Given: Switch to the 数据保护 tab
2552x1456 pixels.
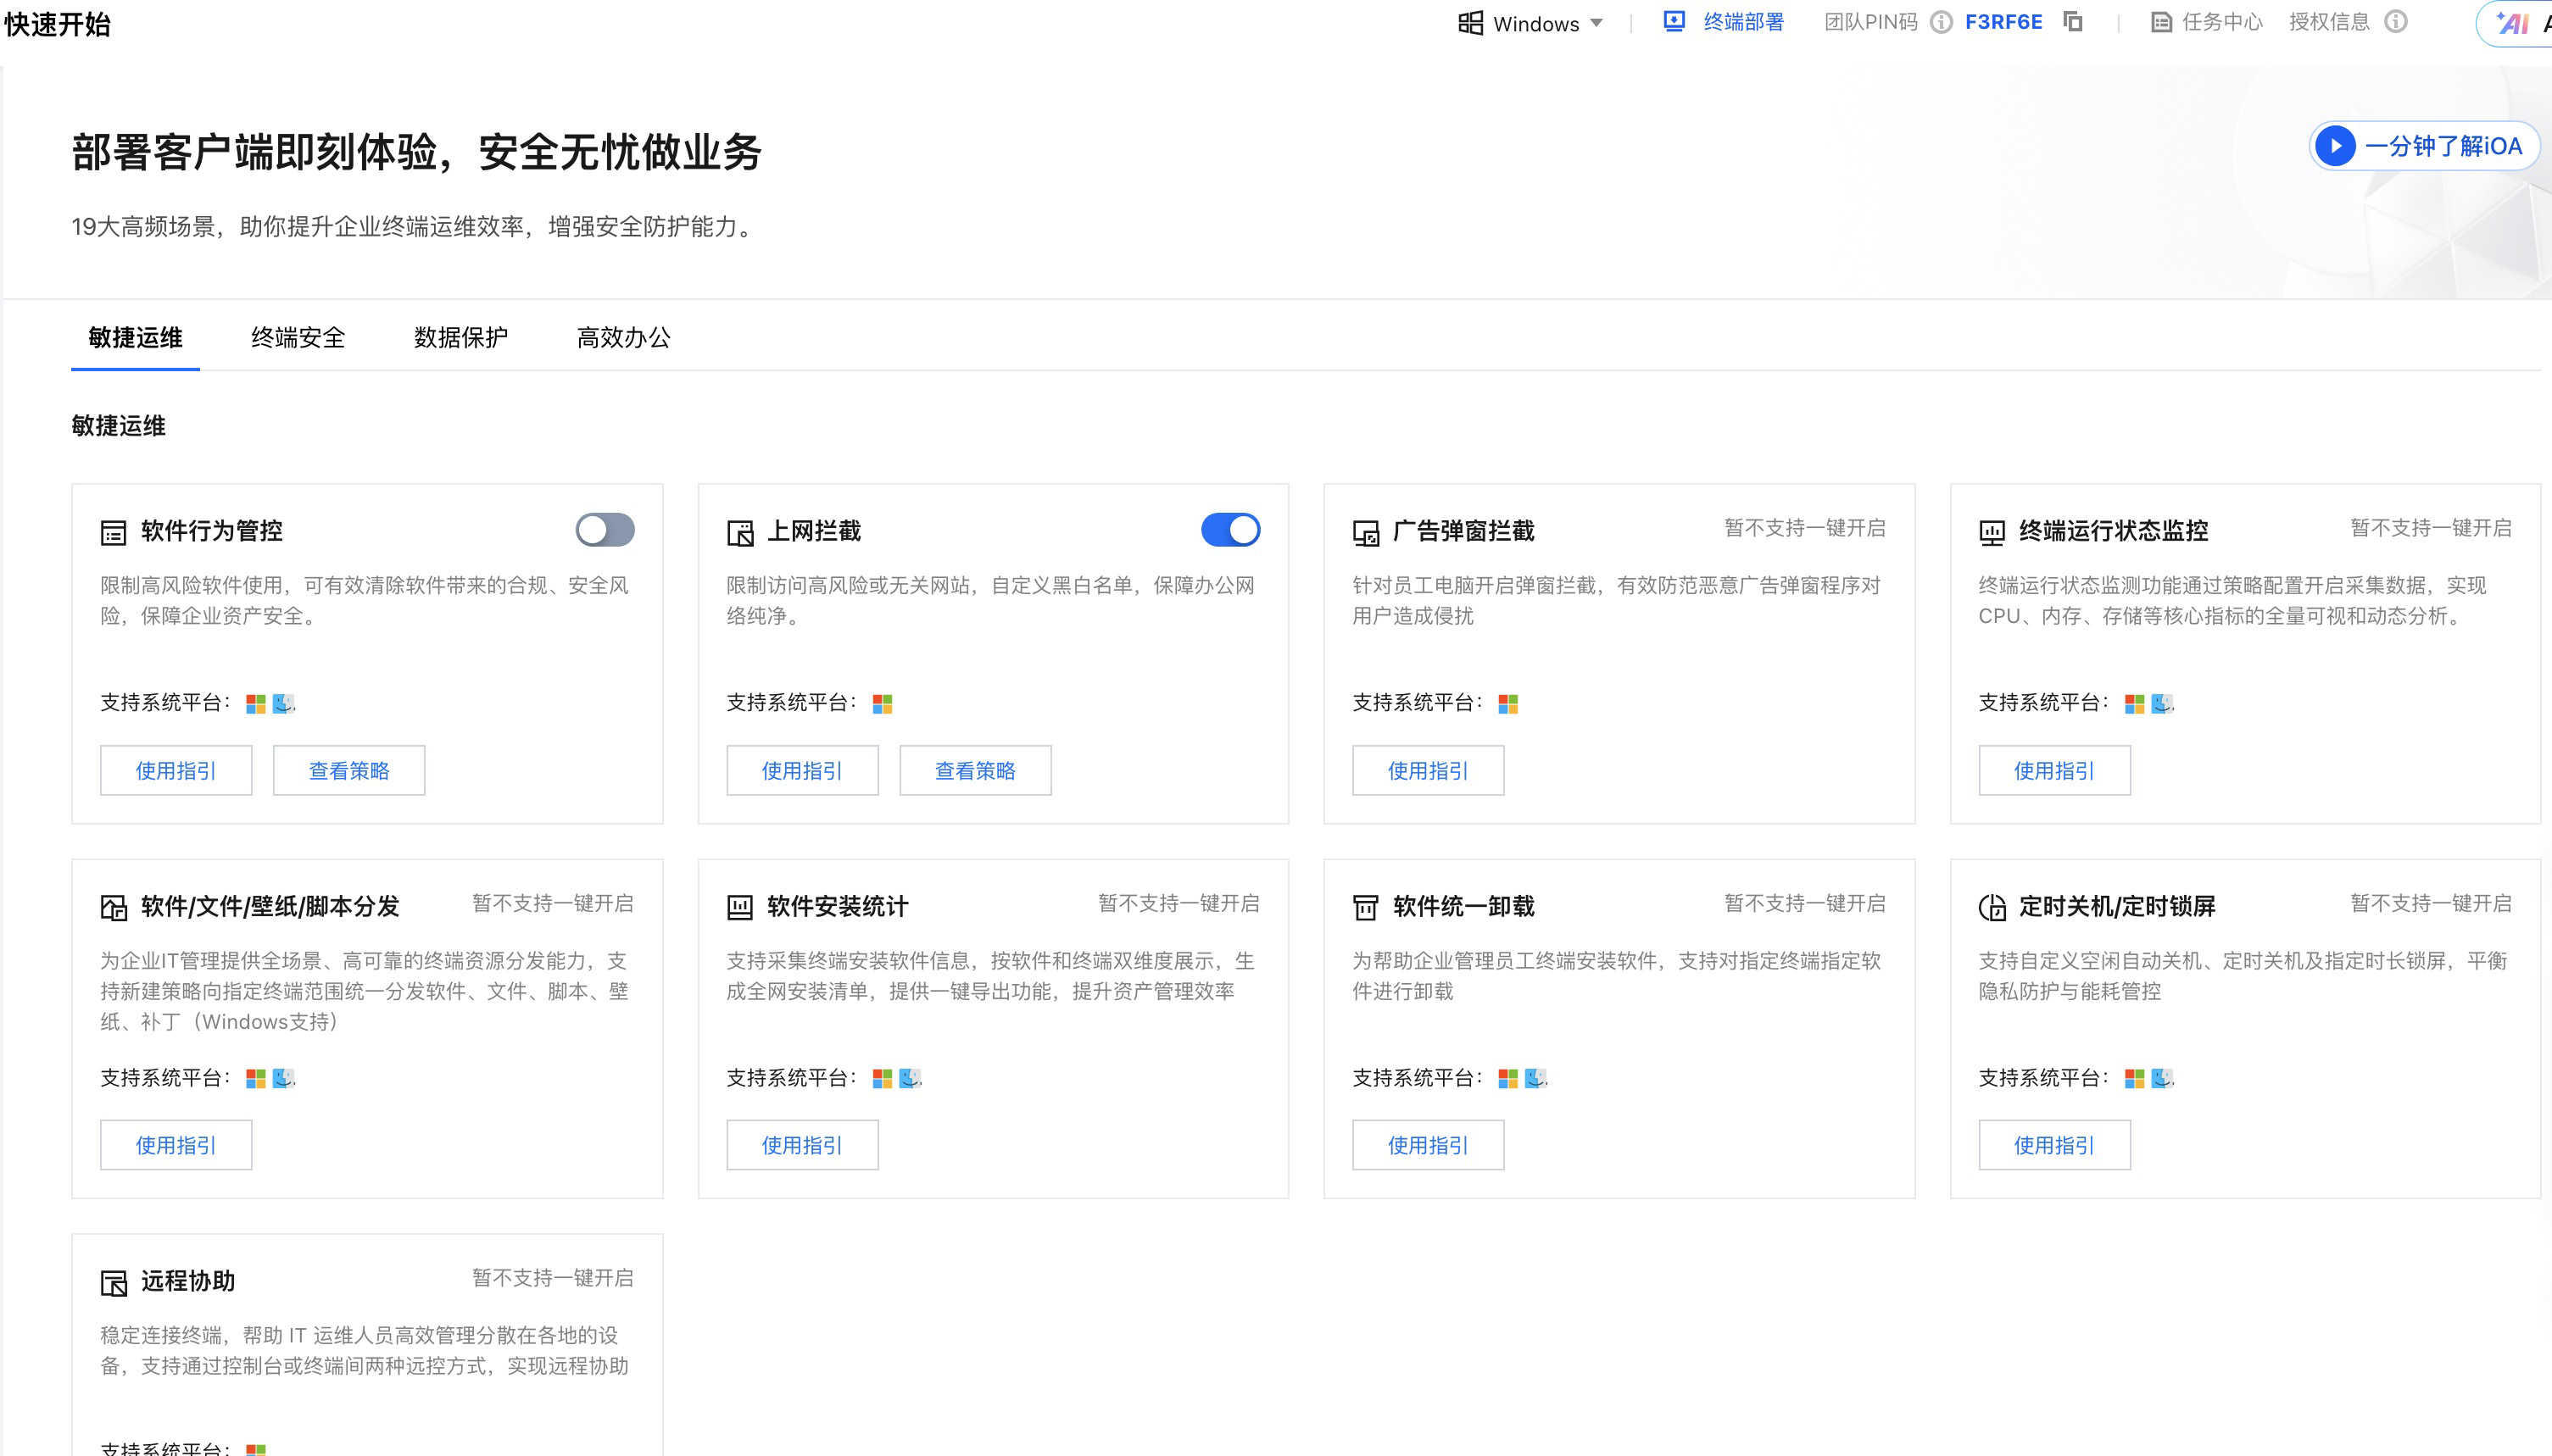Looking at the screenshot, I should pos(460,338).
